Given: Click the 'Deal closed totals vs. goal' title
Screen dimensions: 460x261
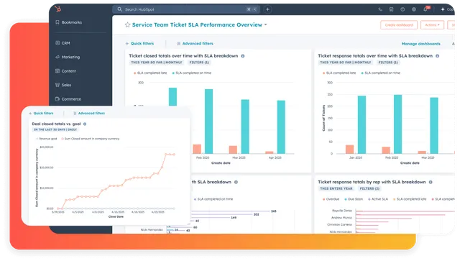Looking at the screenshot, I should pyautogui.click(x=56, y=124).
